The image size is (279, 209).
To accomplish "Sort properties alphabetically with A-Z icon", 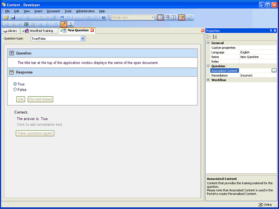I will coord(214,37).
